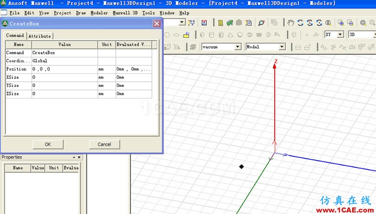The height and width of the screenshot is (214, 376).
Task: Open the Window menu
Action: pyautogui.click(x=167, y=13)
